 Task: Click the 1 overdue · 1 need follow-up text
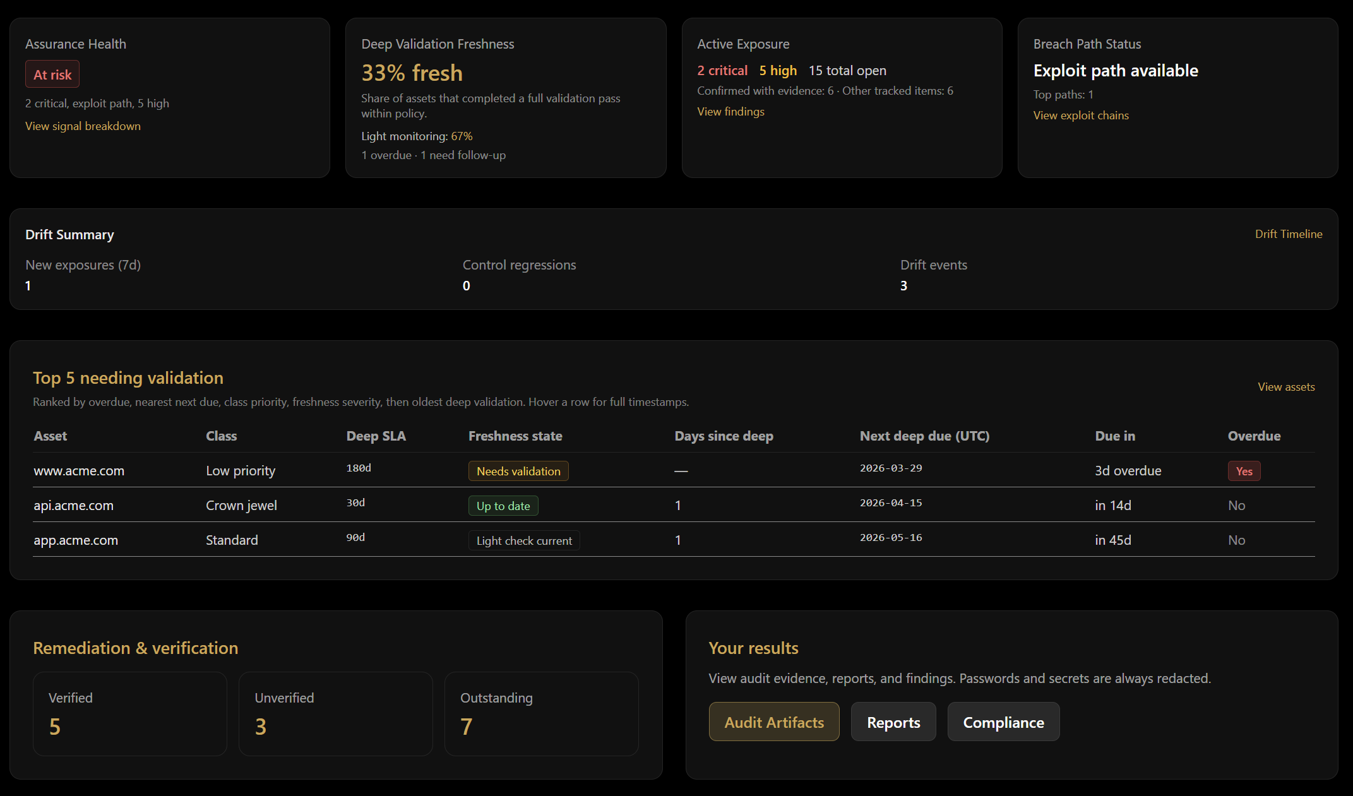(x=433, y=155)
